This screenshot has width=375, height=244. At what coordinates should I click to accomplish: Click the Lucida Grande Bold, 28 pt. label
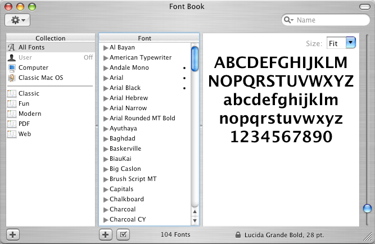point(284,235)
